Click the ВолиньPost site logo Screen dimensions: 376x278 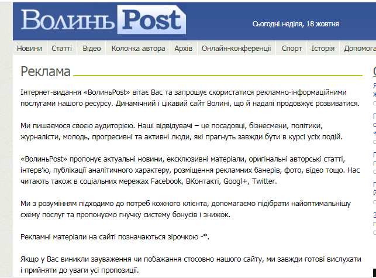[104, 20]
